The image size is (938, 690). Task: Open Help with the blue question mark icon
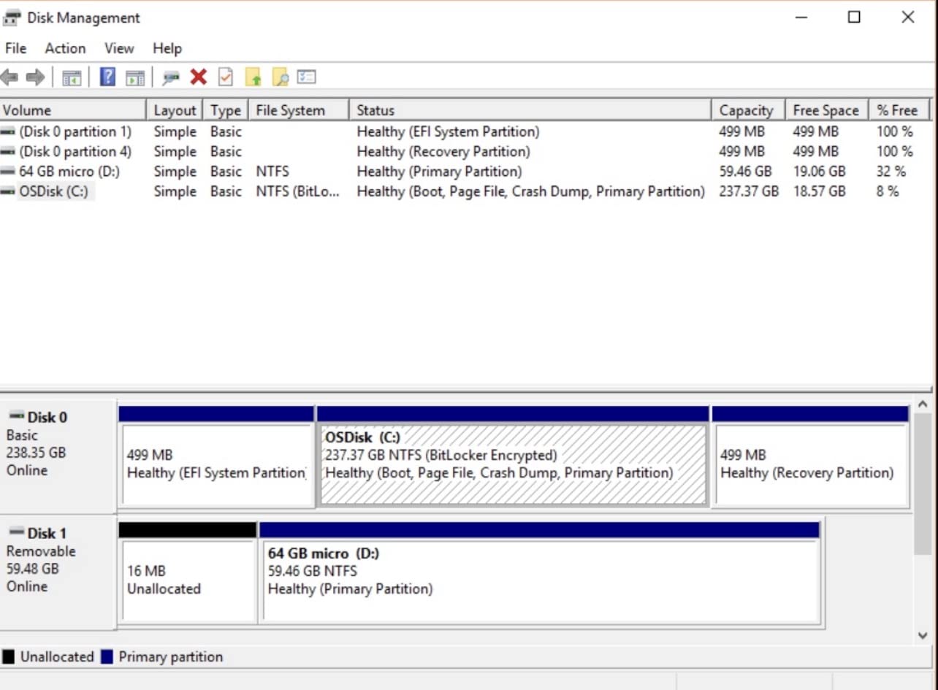click(x=107, y=77)
